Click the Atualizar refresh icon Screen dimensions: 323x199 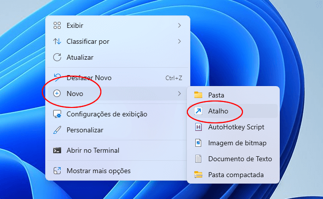click(57, 57)
